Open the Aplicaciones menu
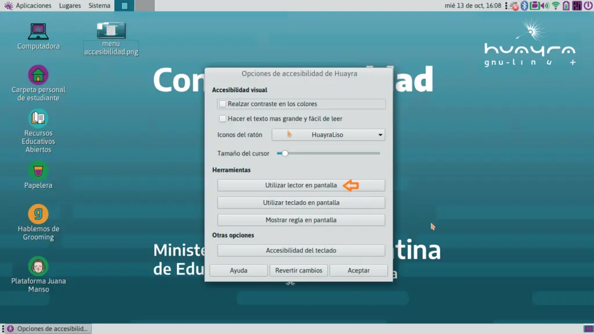594x334 pixels. [x=33, y=6]
